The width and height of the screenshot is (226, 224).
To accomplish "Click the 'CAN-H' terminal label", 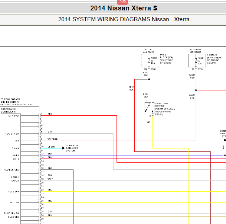I will [x=16, y=156].
